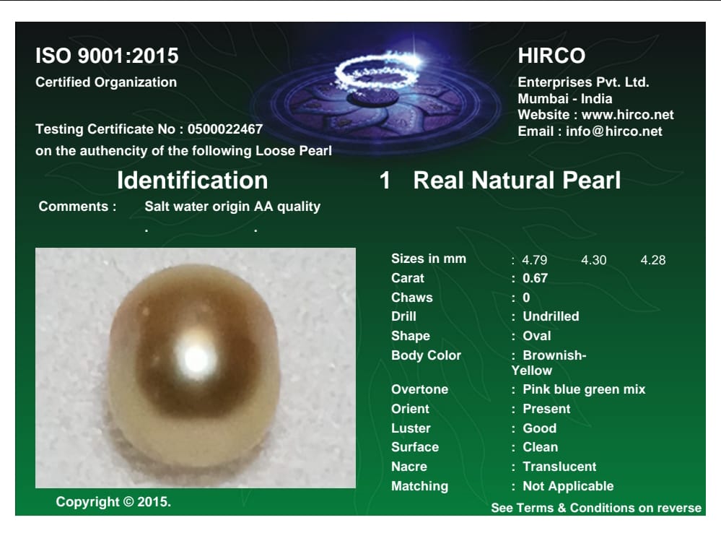Image resolution: width=721 pixels, height=541 pixels.
Task: Click the shell emblem beneath the sparkle
Action: (372, 101)
